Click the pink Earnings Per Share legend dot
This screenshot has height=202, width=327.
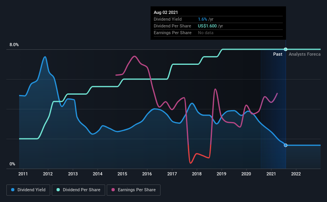point(113,190)
